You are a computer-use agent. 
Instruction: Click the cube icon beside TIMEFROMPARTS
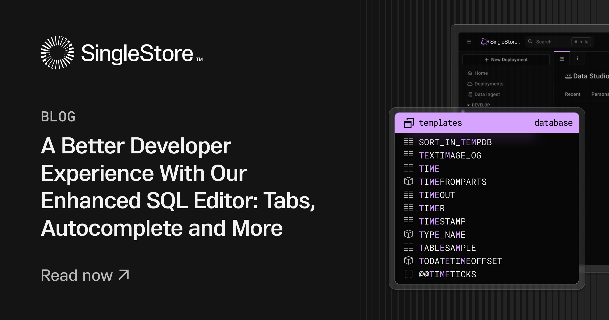[409, 181]
